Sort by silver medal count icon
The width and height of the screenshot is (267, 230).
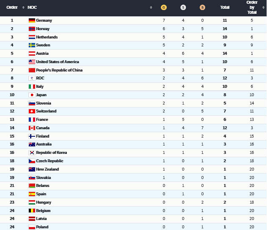(x=183, y=8)
